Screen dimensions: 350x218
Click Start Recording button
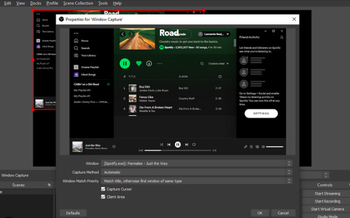pyautogui.click(x=327, y=202)
